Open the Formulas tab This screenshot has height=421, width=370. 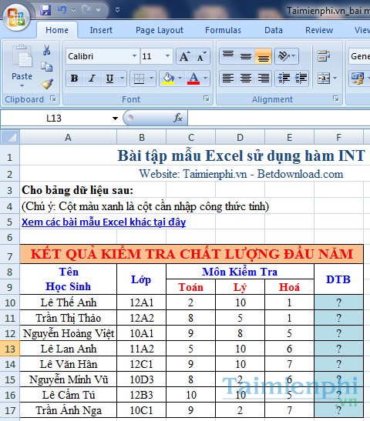223,30
